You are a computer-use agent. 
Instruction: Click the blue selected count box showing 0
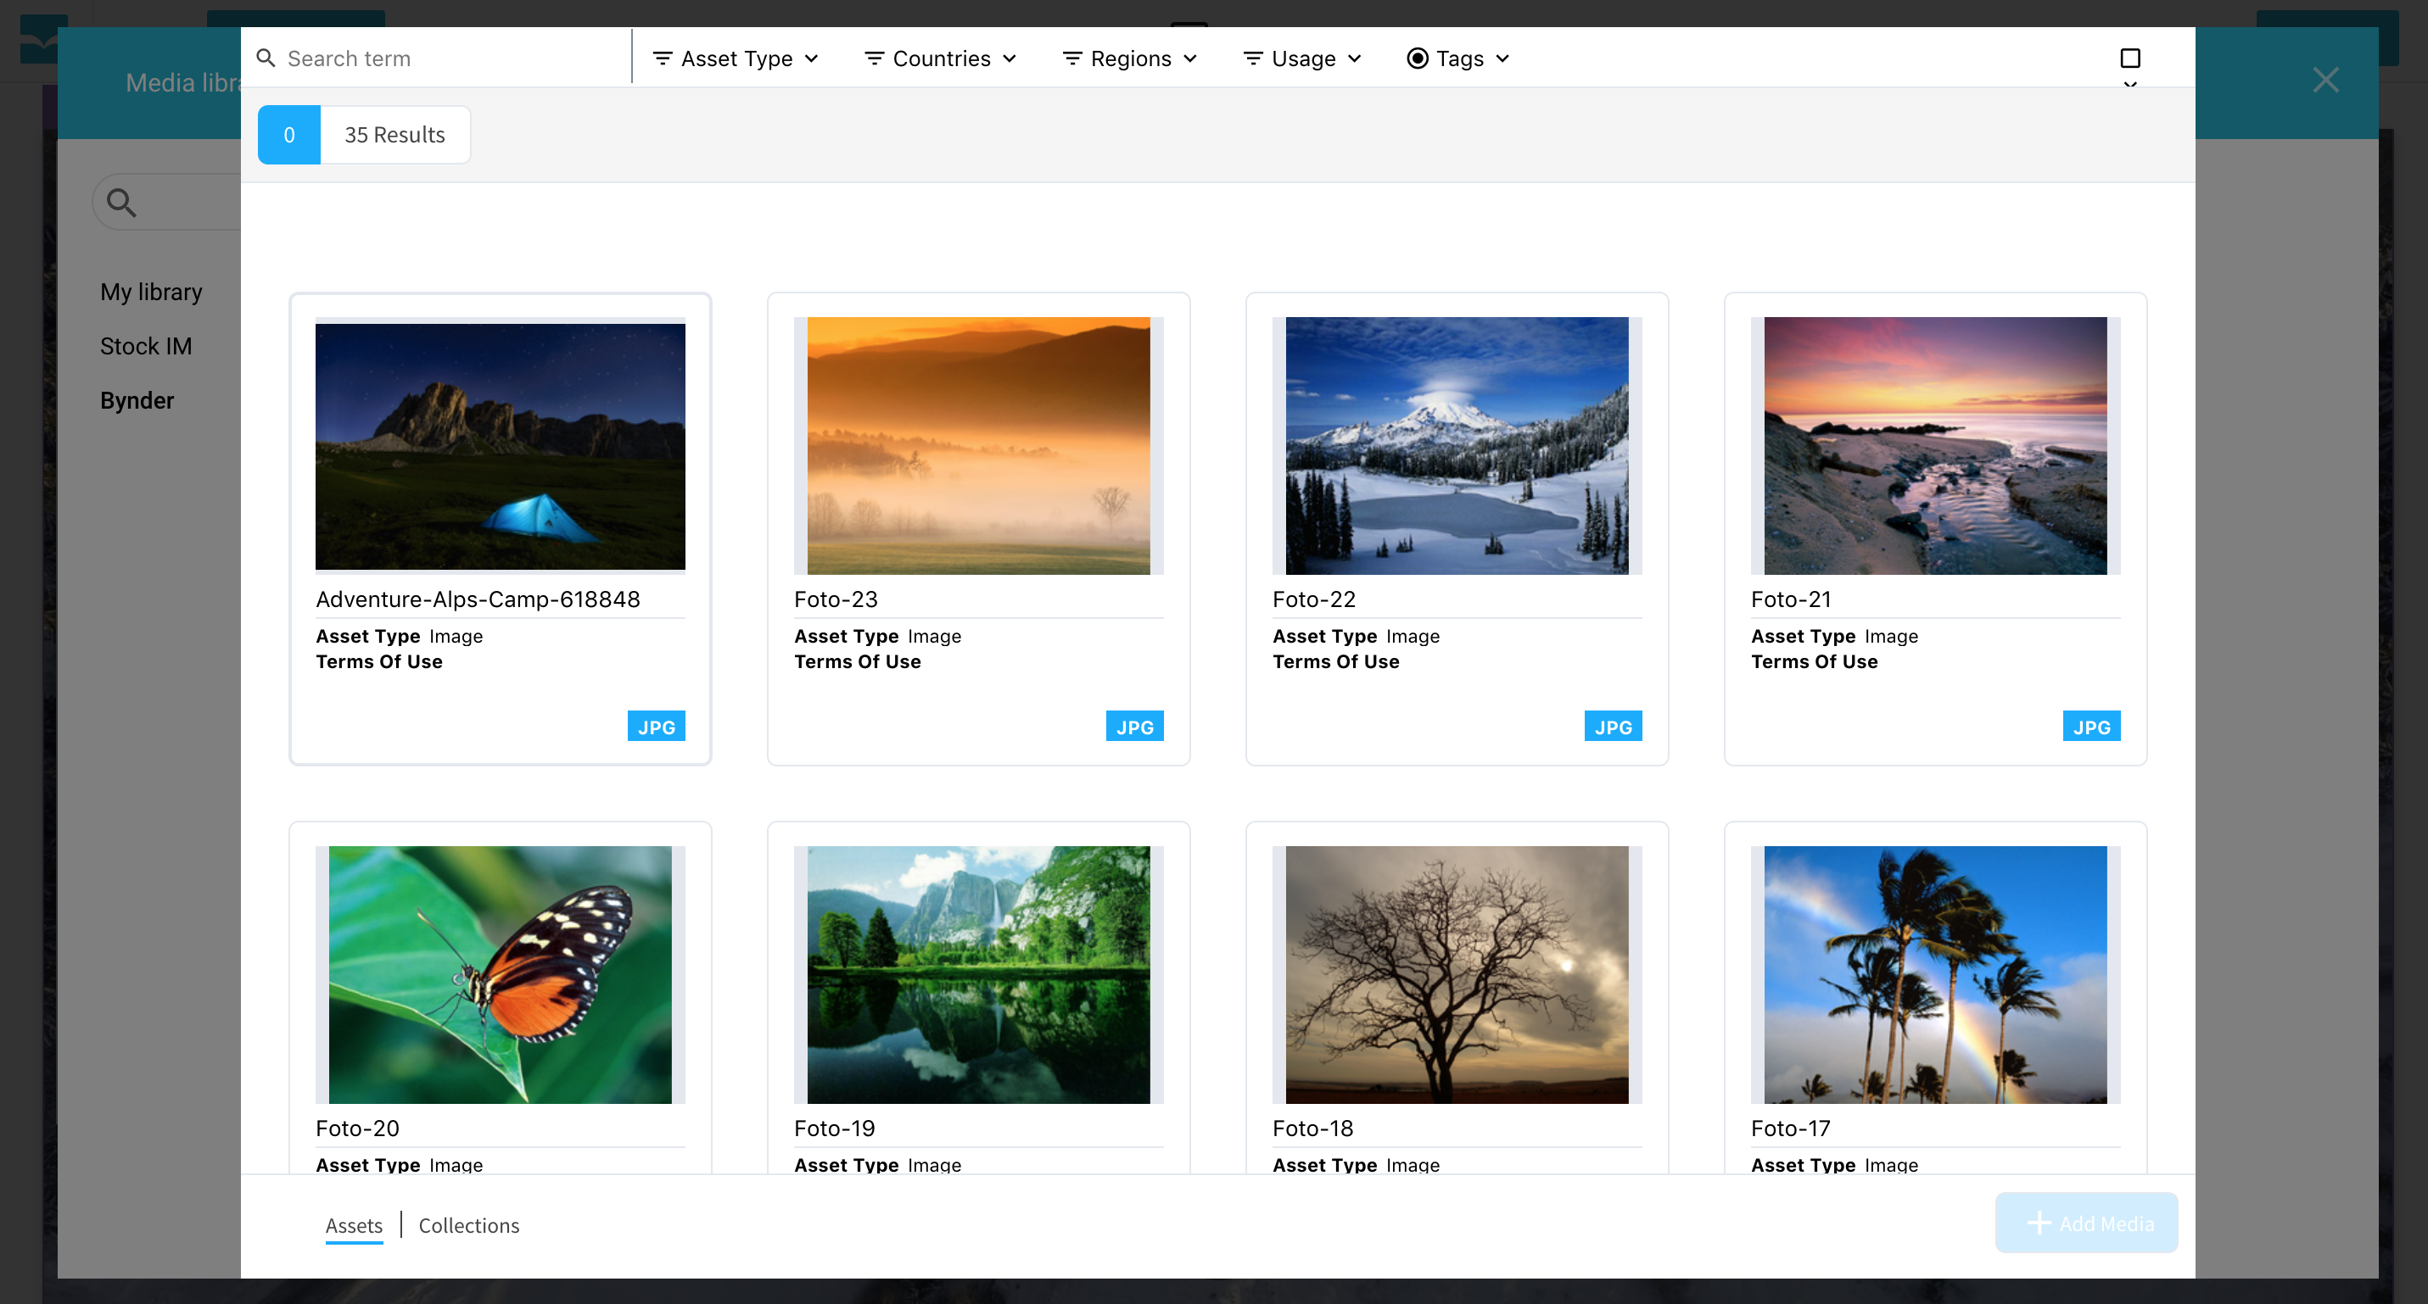click(x=288, y=135)
